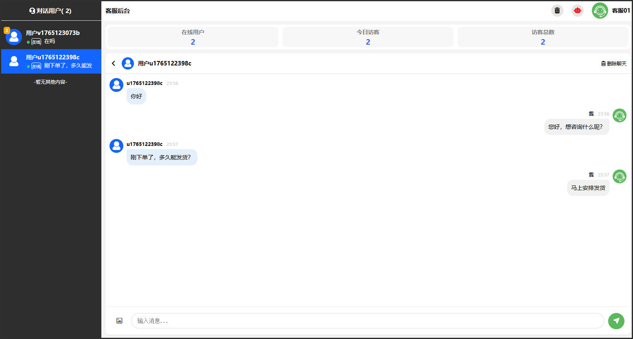Viewport: 633px width, 339px height.
Task: Click the 今日访客 statistics card
Action: pos(368,37)
